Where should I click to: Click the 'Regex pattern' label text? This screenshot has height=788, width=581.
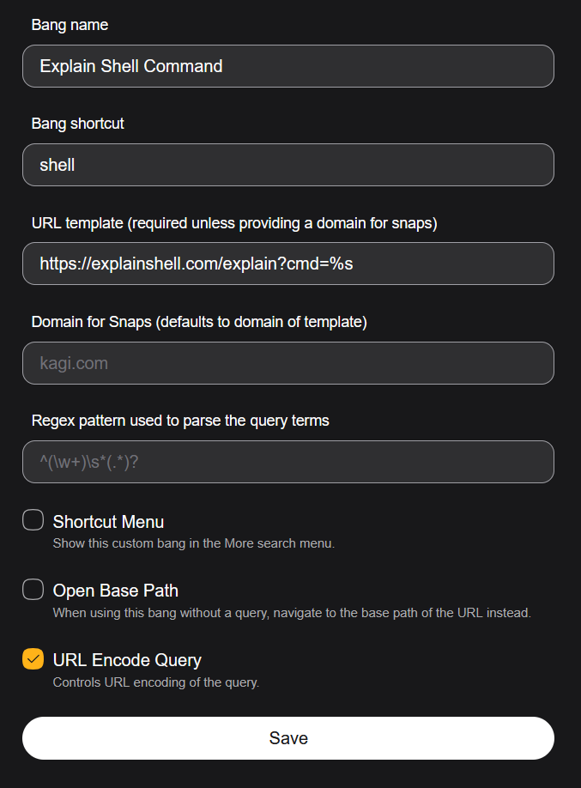click(180, 421)
